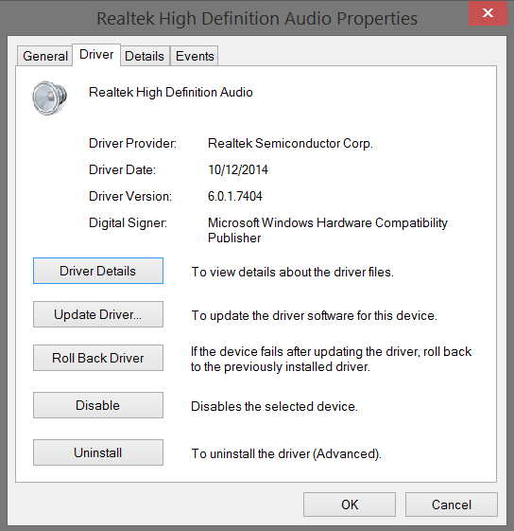Viewport: 514px width, 531px height.
Task: Click the device name 'Realtek High Definition Audio'
Action: coord(171,92)
